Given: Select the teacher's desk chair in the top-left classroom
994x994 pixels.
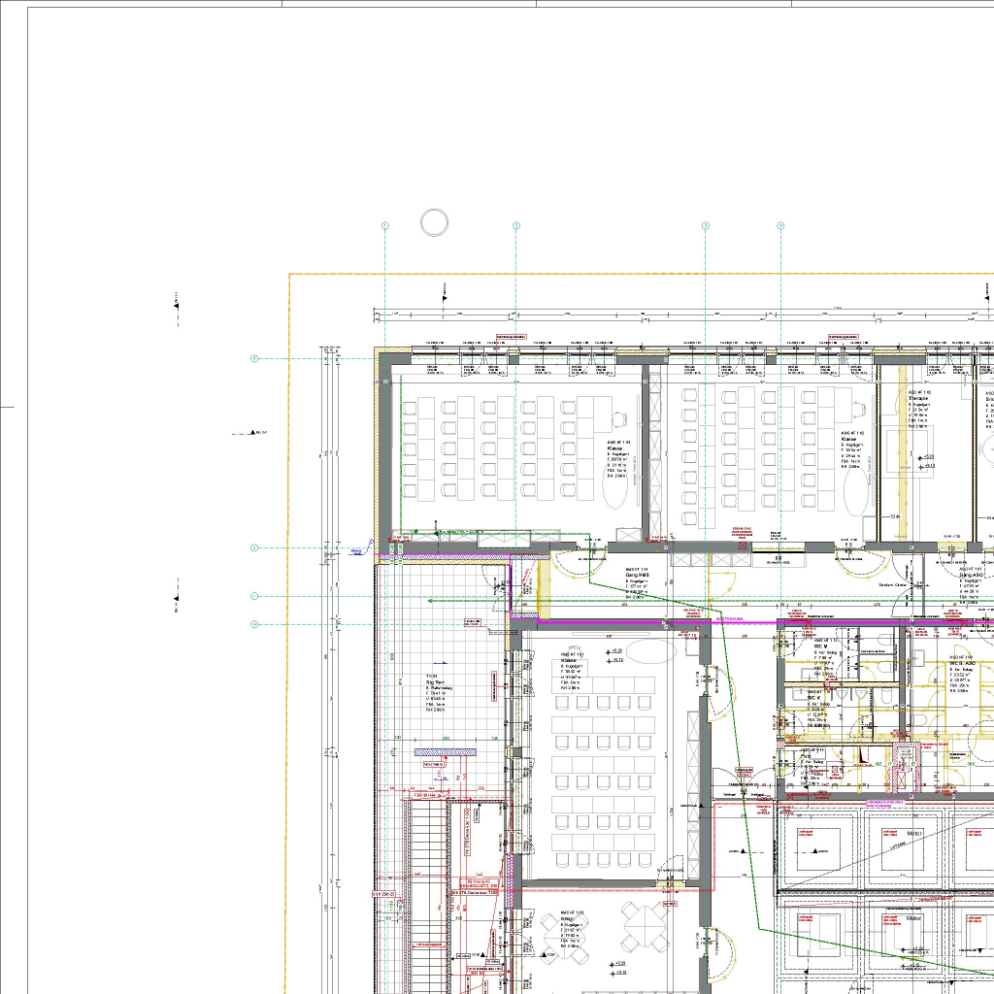Looking at the screenshot, I should [x=619, y=418].
